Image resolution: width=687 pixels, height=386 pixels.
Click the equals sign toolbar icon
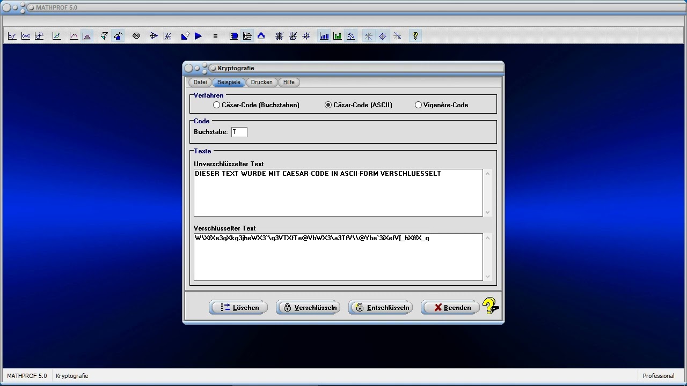click(x=215, y=36)
